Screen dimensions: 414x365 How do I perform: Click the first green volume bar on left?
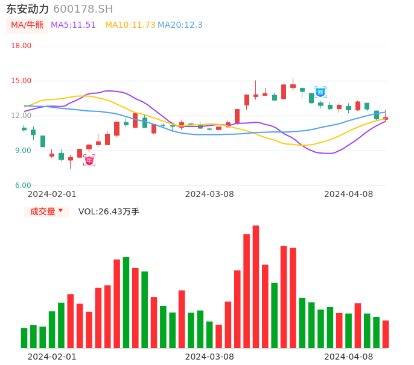pyautogui.click(x=24, y=338)
